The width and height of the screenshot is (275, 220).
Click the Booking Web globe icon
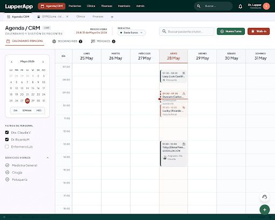(x=54, y=41)
